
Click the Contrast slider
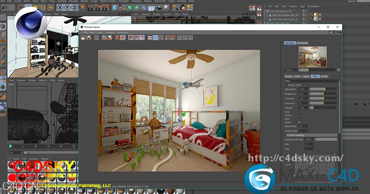pyautogui.click(x=323, y=98)
